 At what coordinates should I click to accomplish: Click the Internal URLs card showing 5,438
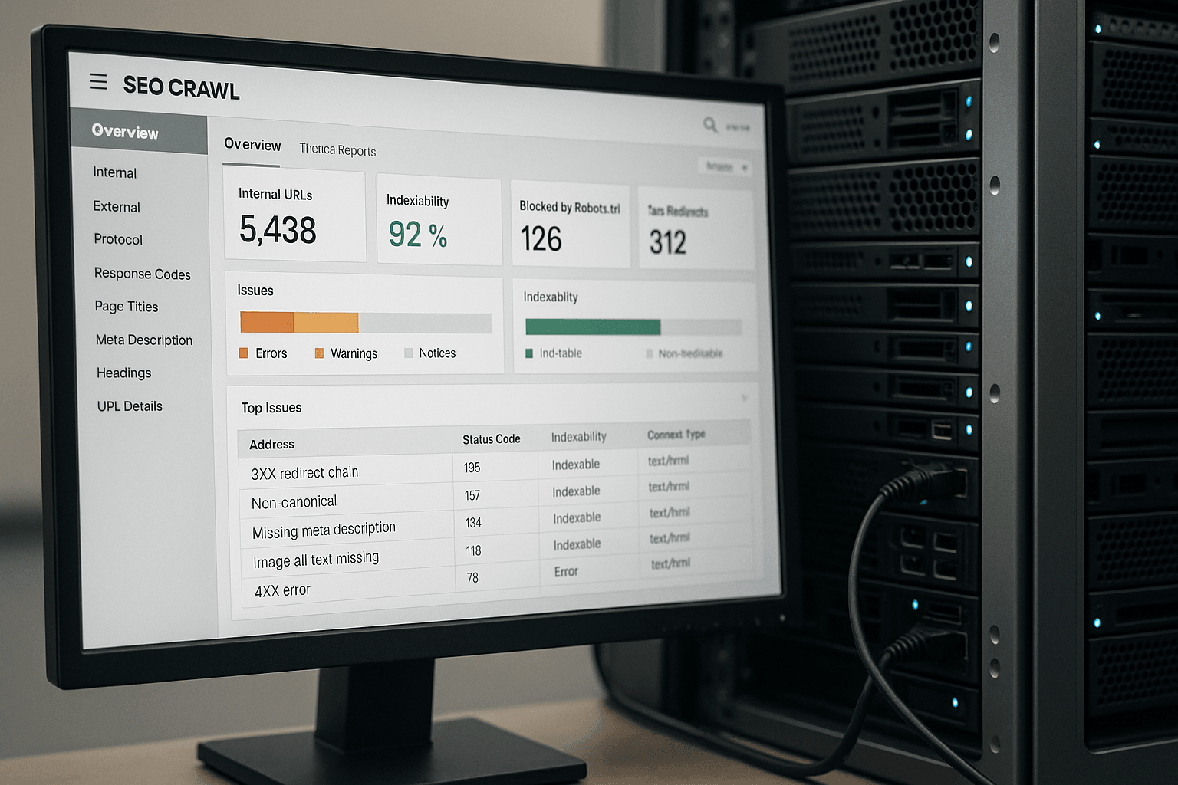click(294, 215)
